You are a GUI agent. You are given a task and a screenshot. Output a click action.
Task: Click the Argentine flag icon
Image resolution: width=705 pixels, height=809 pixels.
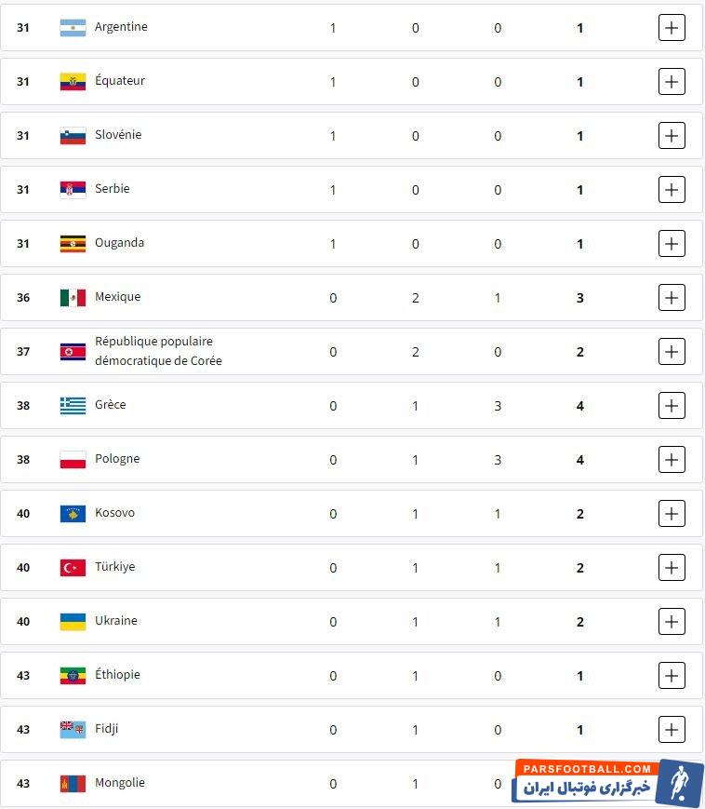tap(73, 28)
